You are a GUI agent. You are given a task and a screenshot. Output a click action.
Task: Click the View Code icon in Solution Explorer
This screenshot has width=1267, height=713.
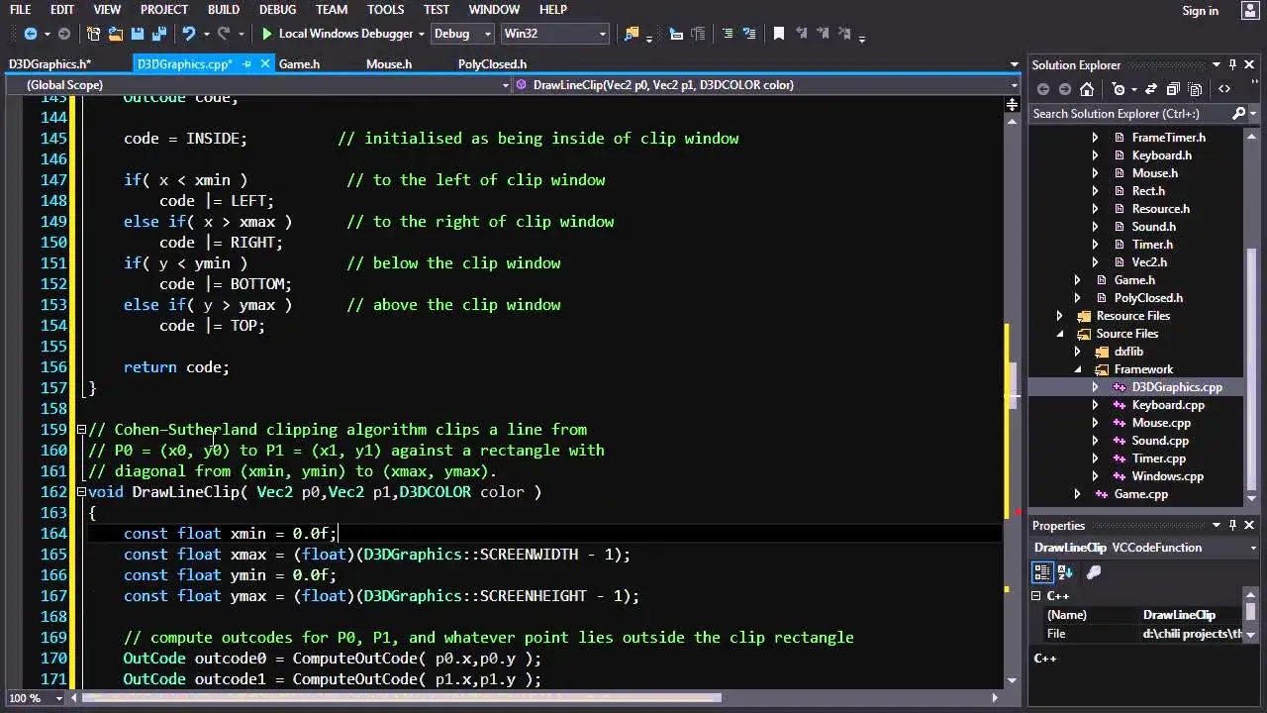click(1224, 89)
